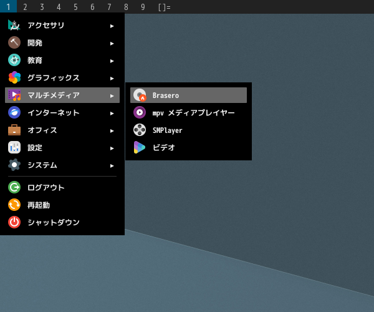This screenshot has height=312, width=374.
Task: Switch to workspace tag 6
Action: [92, 6]
